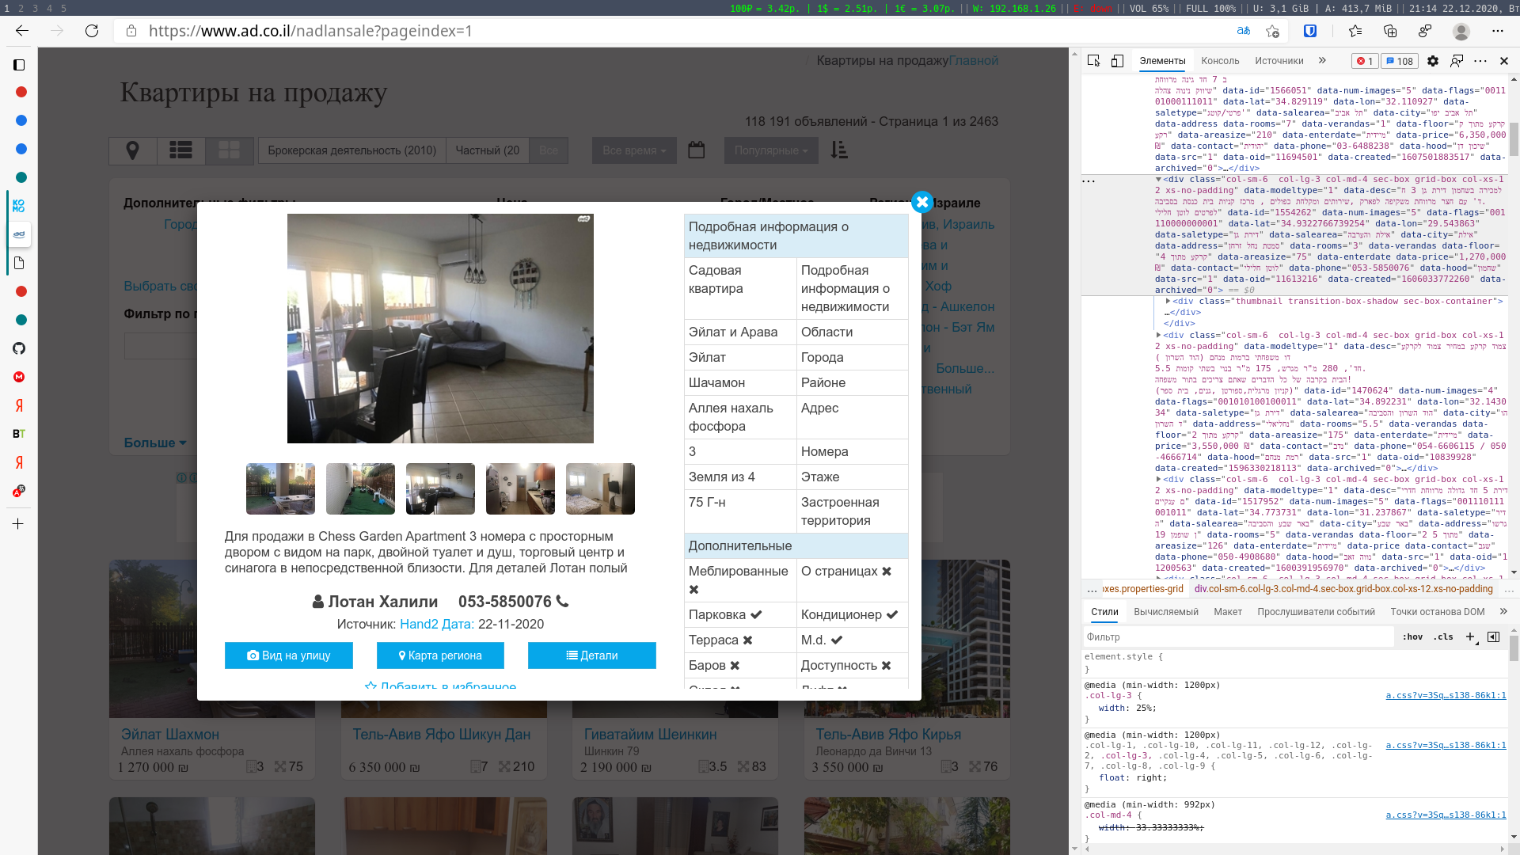The width and height of the screenshot is (1520, 855).
Task: Click the phone icon next to 053-5850076
Action: (562, 602)
